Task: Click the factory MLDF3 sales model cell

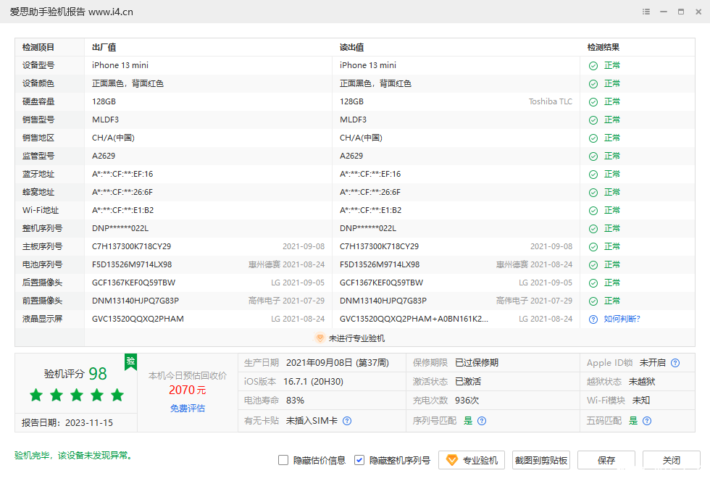Action: pos(106,120)
